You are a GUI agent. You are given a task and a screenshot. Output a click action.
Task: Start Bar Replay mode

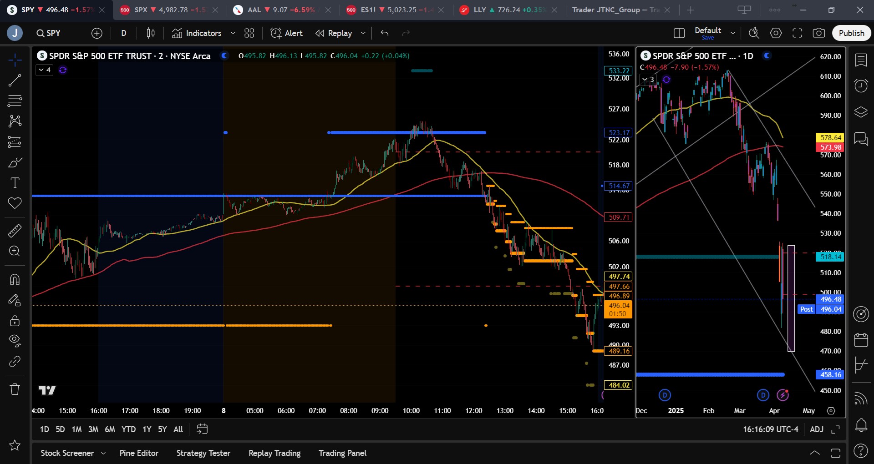coord(334,33)
